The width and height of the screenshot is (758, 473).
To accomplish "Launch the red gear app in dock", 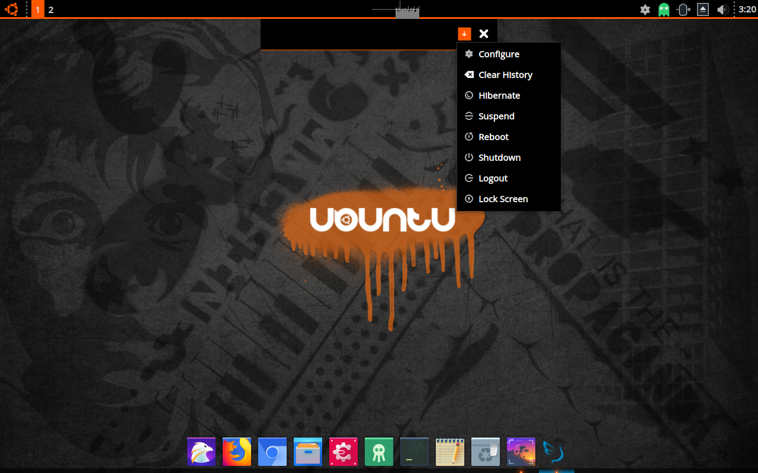I will [x=343, y=452].
